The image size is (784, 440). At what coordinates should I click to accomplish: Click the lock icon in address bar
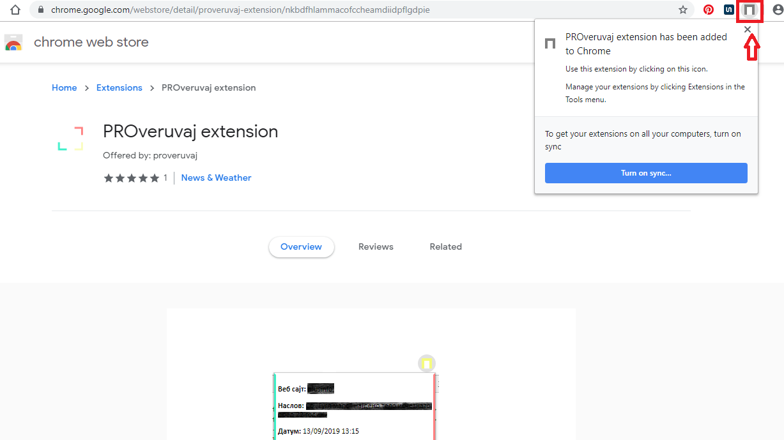[41, 10]
